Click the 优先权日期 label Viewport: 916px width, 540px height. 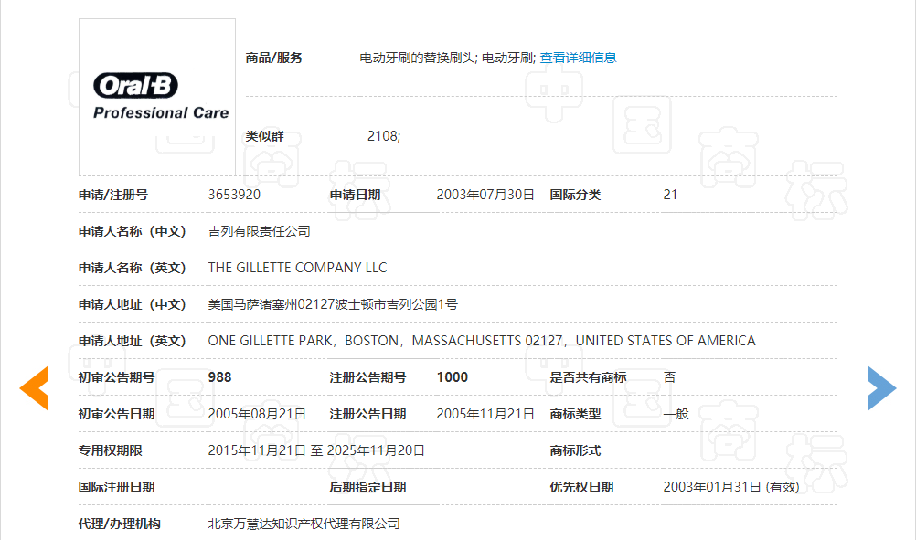(581, 487)
